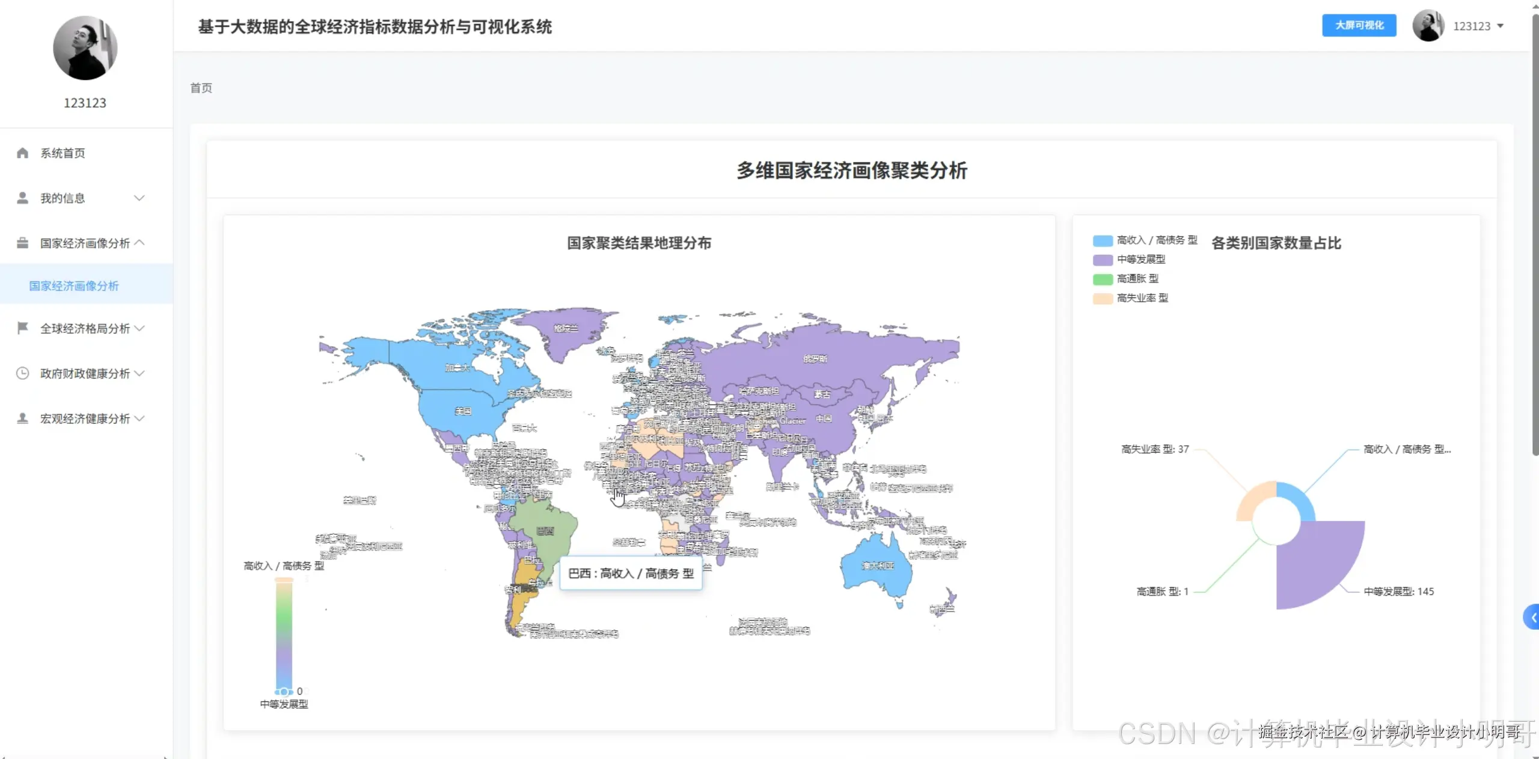Open the 国家经济画像分析 submenu page link
Image resolution: width=1539 pixels, height=759 pixels.
(74, 286)
